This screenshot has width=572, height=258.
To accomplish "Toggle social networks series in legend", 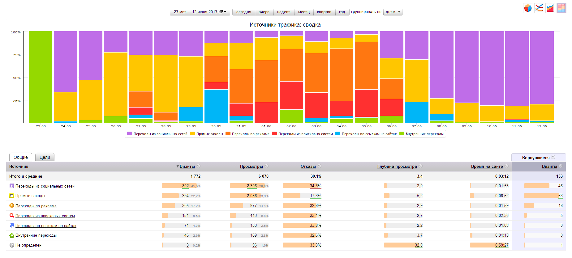I will coord(157,134).
